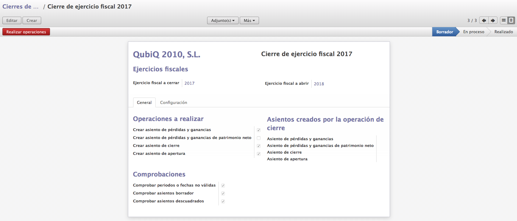
Task: Go to the previous record with left arrow
Action: (484, 20)
